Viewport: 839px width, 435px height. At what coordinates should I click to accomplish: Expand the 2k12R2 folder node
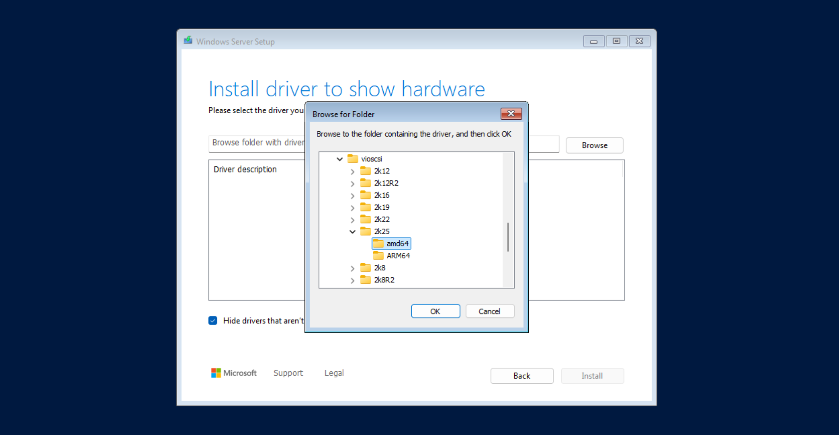353,183
